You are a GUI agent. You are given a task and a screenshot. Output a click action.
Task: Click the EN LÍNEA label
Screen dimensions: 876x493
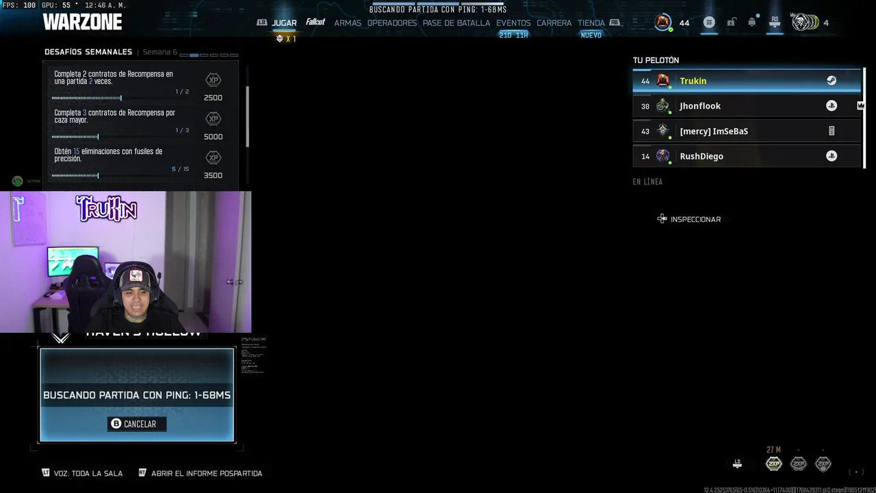(x=647, y=181)
